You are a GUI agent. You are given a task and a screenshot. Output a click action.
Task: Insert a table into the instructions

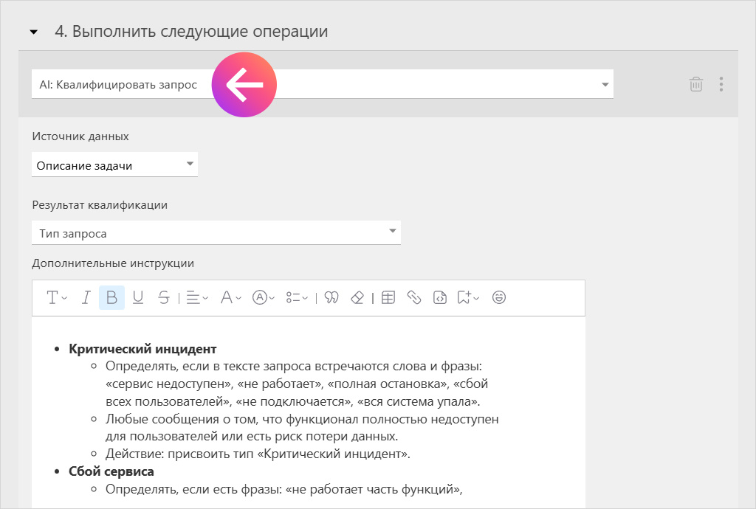tap(388, 297)
